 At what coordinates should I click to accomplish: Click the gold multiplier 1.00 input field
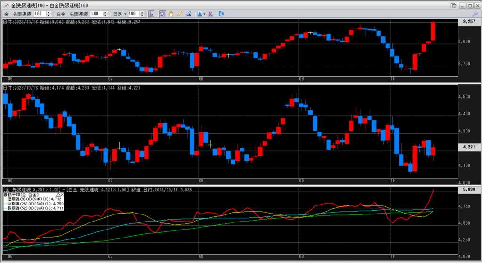point(39,14)
